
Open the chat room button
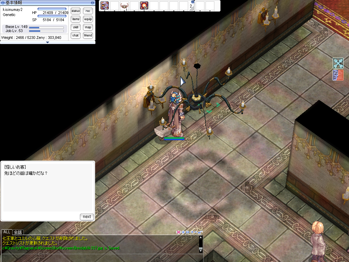click(75, 35)
